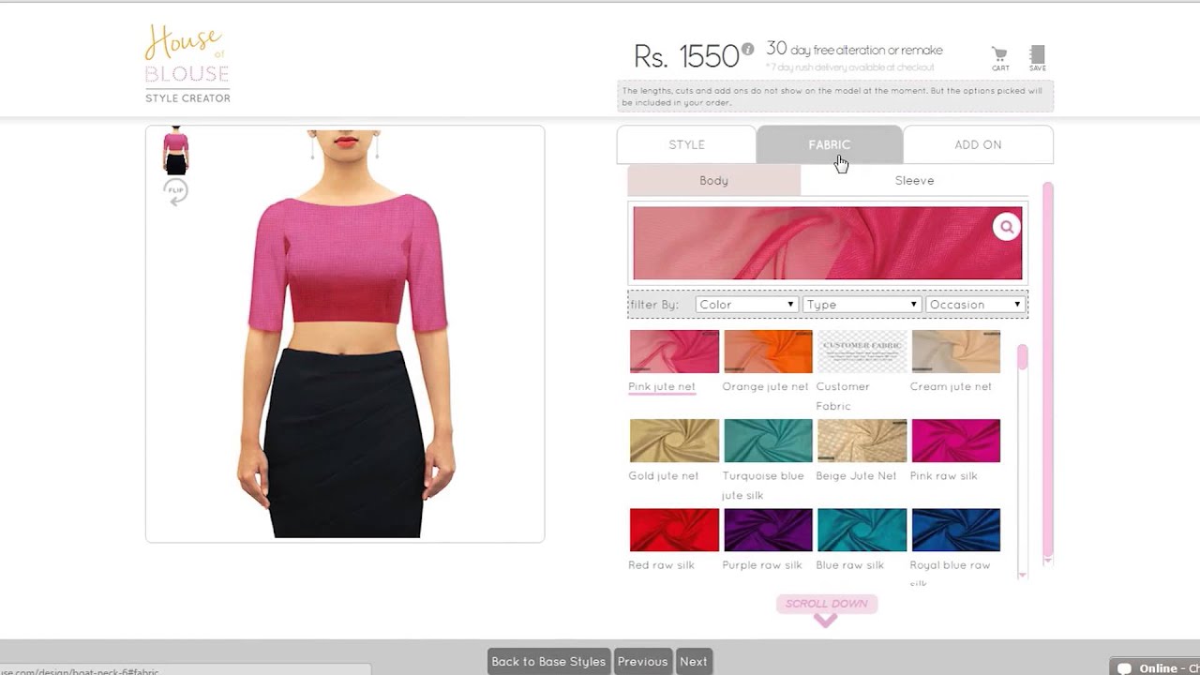Open the Color filter dropdown
Screen dimensions: 1200x675
click(746, 305)
